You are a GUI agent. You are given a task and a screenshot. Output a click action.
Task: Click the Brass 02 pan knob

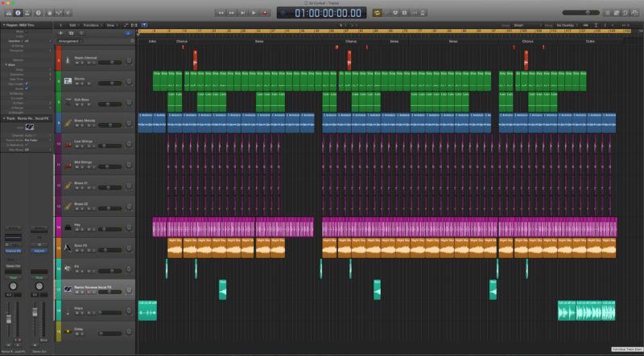(x=129, y=207)
